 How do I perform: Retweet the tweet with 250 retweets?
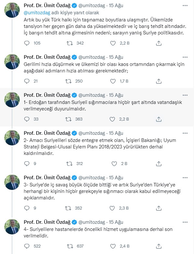tap(69, 81)
